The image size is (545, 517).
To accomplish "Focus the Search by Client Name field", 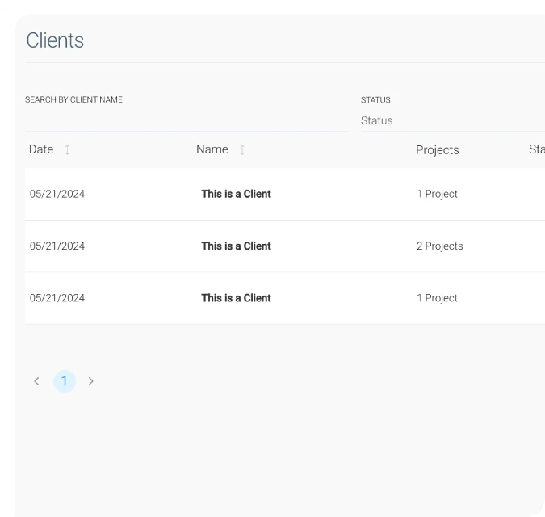I will [x=186, y=121].
